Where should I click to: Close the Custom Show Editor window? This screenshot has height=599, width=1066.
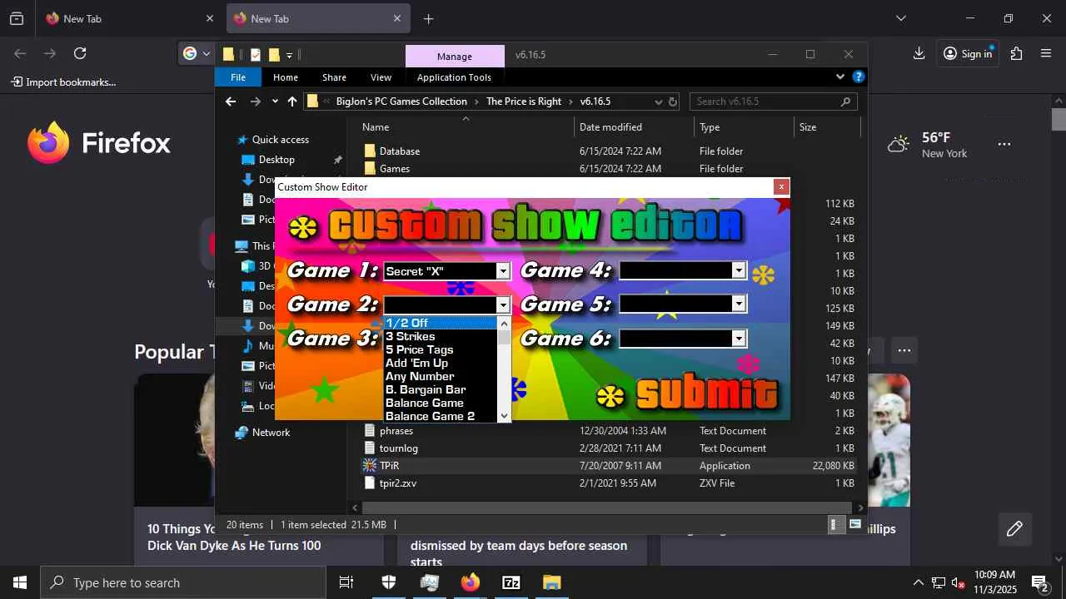pyautogui.click(x=781, y=187)
